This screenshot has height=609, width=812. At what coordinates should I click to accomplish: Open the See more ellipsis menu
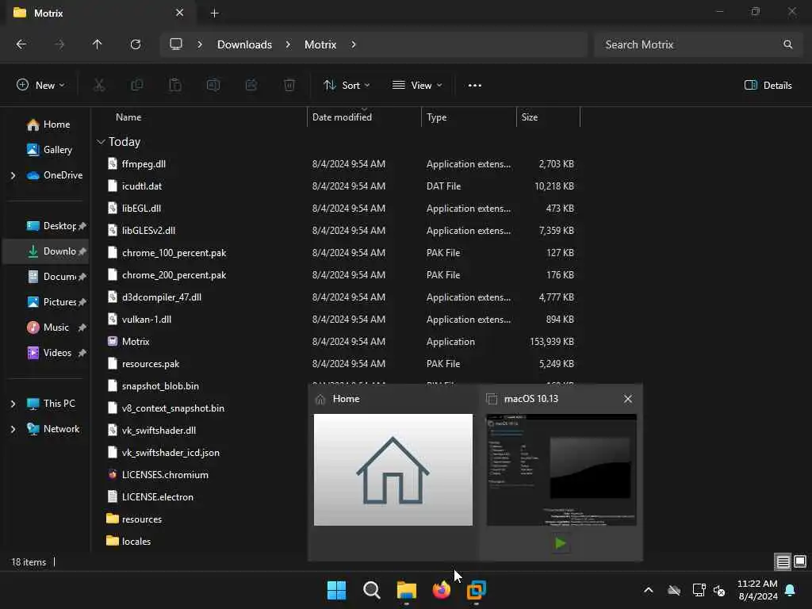click(x=475, y=86)
